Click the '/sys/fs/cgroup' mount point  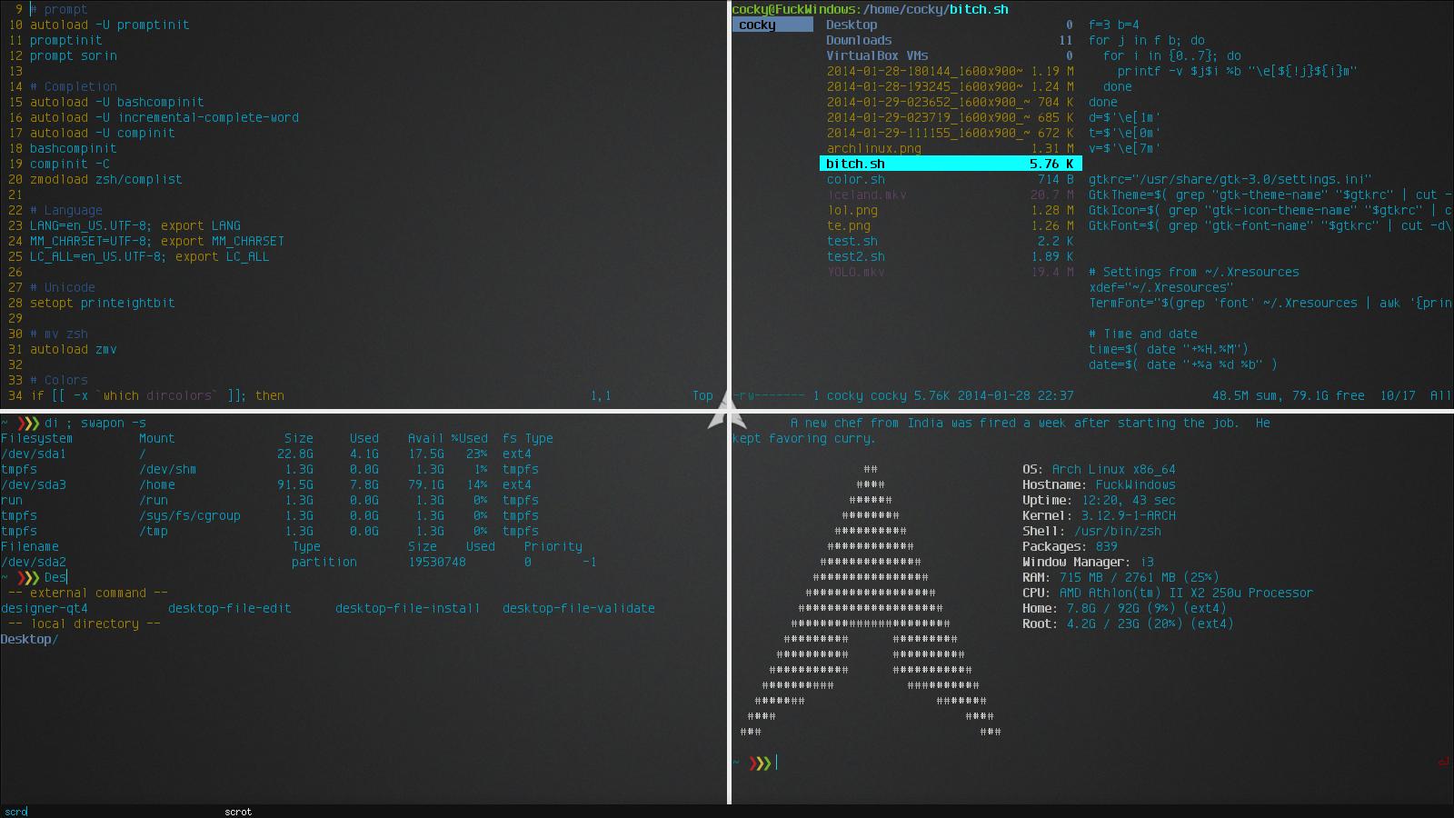pyautogui.click(x=190, y=515)
